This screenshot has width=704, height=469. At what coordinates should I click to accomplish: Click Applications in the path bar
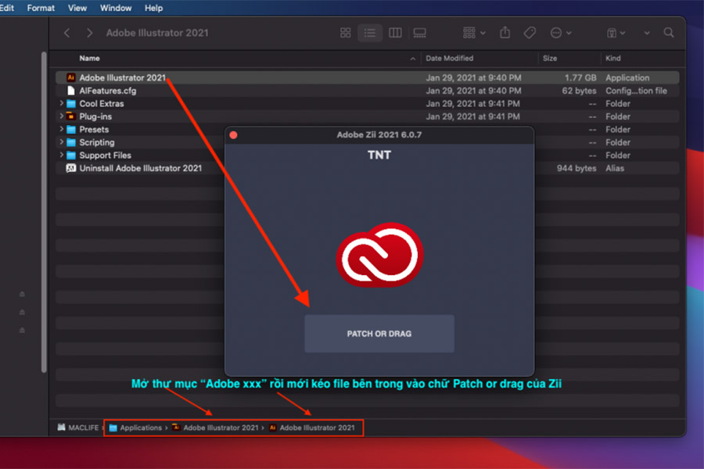[135, 428]
